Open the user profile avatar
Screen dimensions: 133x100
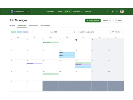[x=122, y=11]
